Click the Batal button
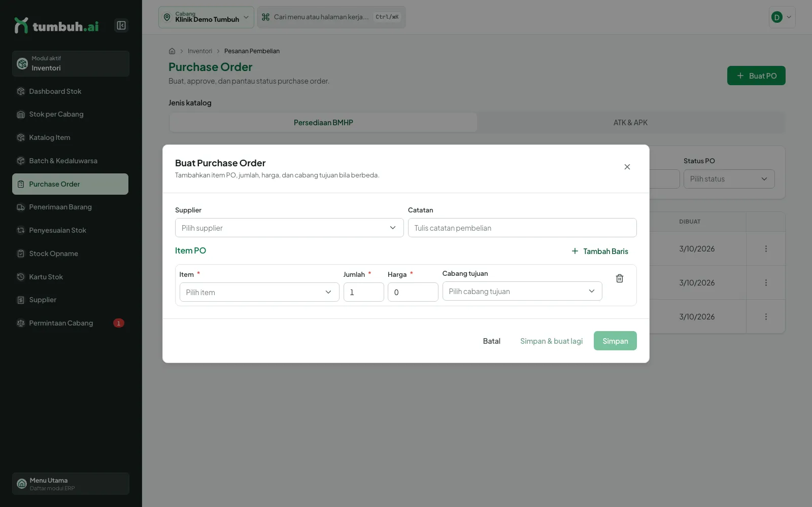 (492, 341)
